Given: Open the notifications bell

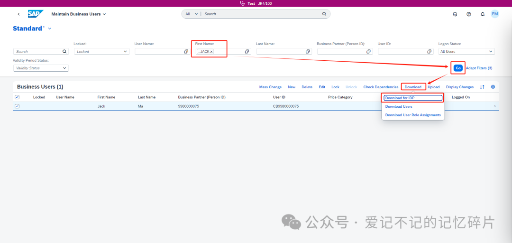Looking at the screenshot, I should tap(482, 14).
